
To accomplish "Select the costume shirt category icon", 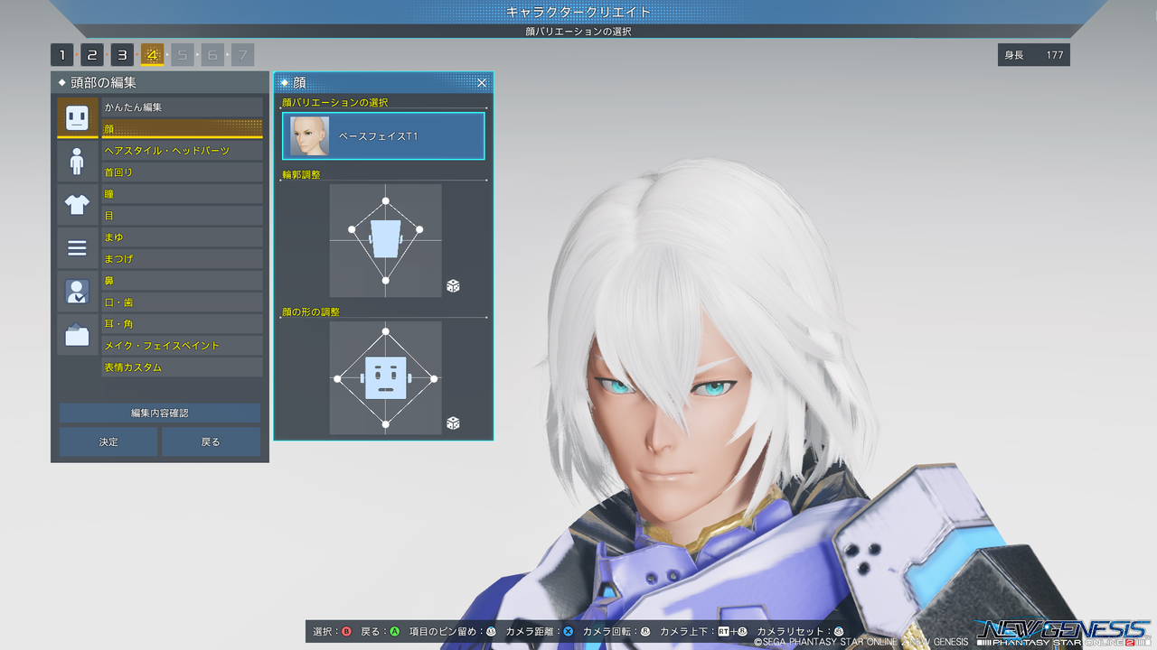I will [78, 205].
